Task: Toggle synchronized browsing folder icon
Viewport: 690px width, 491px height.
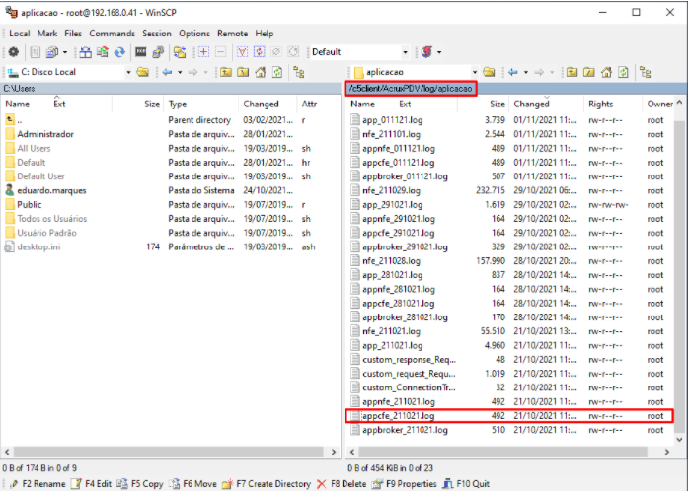Action: coord(179,52)
